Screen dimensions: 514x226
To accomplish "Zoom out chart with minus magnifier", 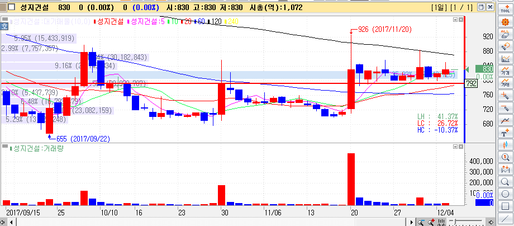I will click(x=421, y=223).
